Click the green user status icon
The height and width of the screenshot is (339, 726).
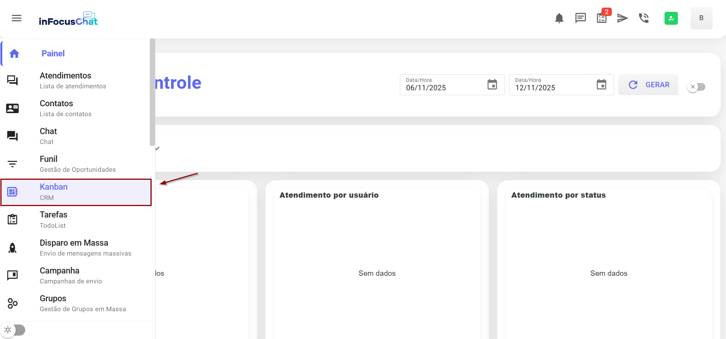click(x=671, y=18)
